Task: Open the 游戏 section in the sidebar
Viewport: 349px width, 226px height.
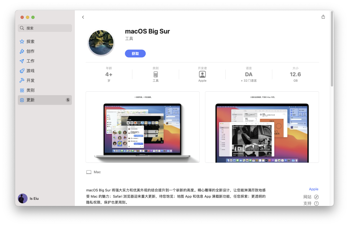Action: [x=45, y=71]
